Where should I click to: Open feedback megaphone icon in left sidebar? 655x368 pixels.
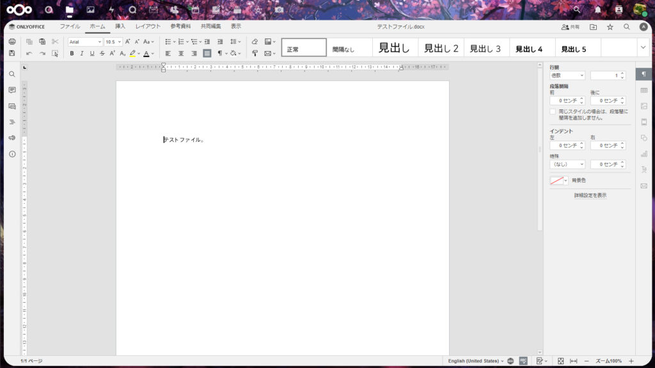tap(12, 138)
